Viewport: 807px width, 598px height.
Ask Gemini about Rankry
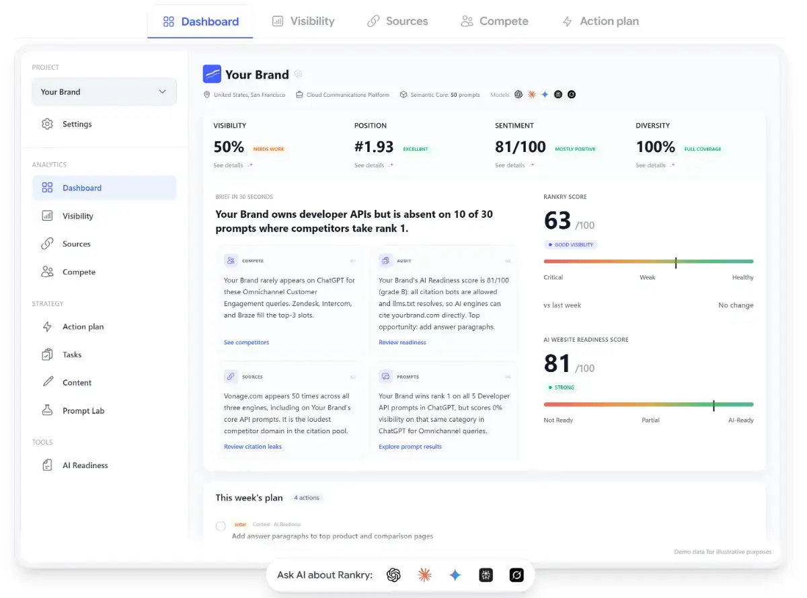tap(455, 575)
